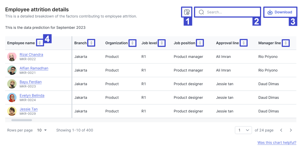Click Jessie Tan's avatar thumbnail

click(x=12, y=111)
